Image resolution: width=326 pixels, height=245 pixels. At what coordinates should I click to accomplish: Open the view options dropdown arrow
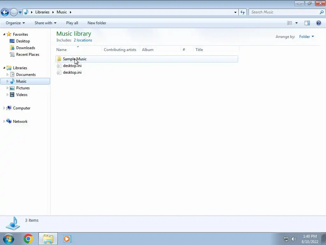(296, 23)
